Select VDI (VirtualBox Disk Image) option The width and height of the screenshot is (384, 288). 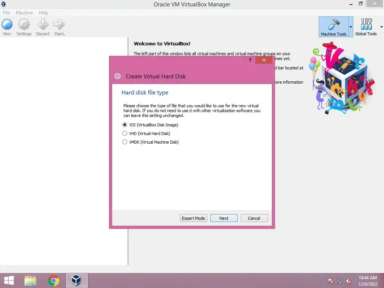[150, 125]
